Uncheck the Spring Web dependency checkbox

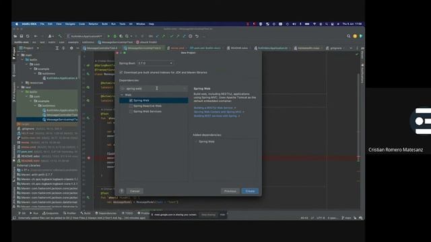(131, 101)
